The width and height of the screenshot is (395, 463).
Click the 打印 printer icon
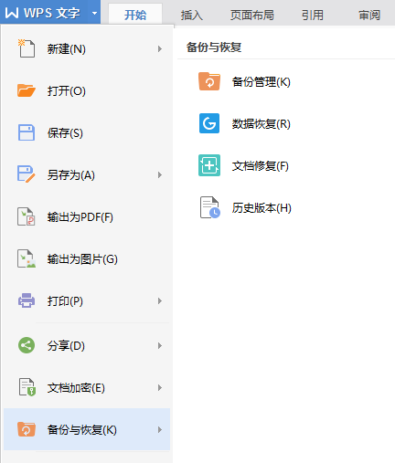[27, 300]
